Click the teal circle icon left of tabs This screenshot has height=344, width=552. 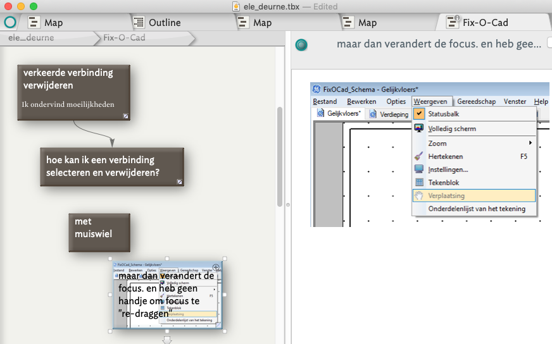pyautogui.click(x=10, y=23)
